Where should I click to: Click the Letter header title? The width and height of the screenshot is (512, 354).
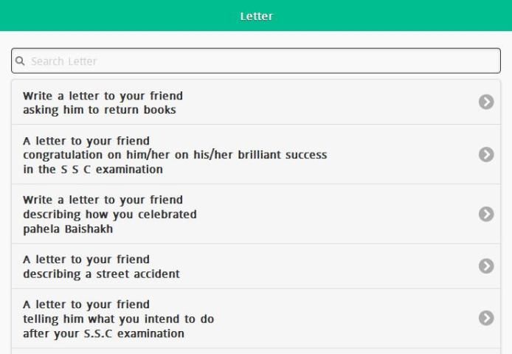[x=256, y=16]
